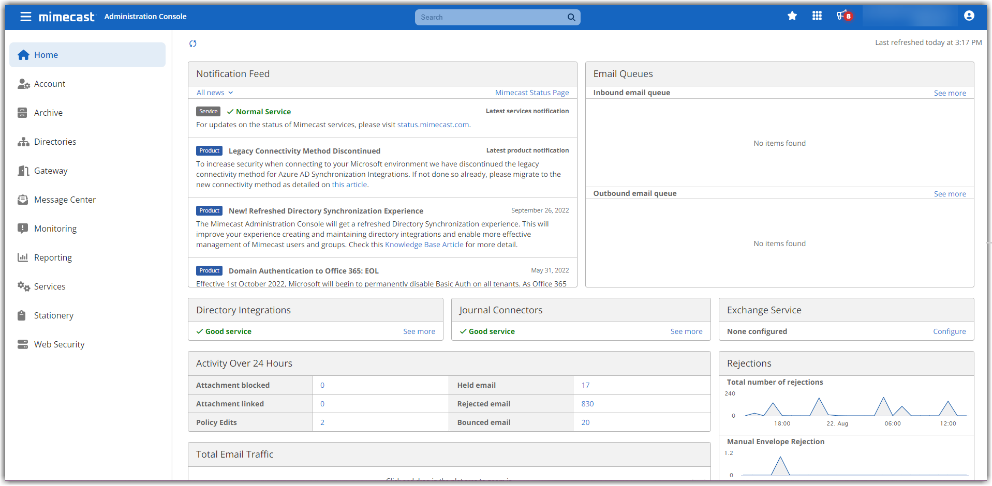Image resolution: width=992 pixels, height=486 pixels.
Task: Click the Home house icon
Action: pyautogui.click(x=23, y=55)
